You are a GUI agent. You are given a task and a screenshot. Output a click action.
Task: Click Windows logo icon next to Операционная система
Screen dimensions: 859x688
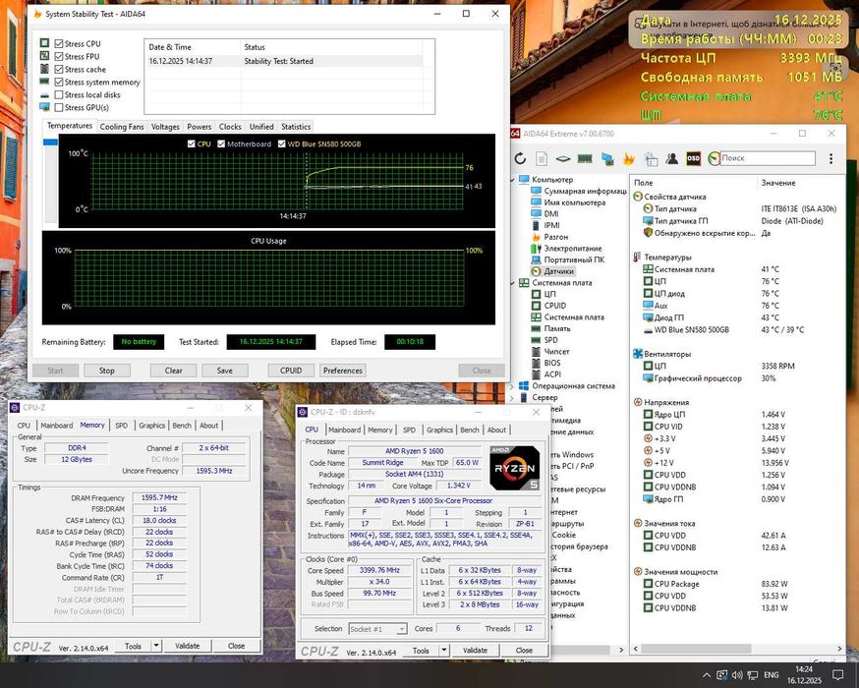coord(524,385)
